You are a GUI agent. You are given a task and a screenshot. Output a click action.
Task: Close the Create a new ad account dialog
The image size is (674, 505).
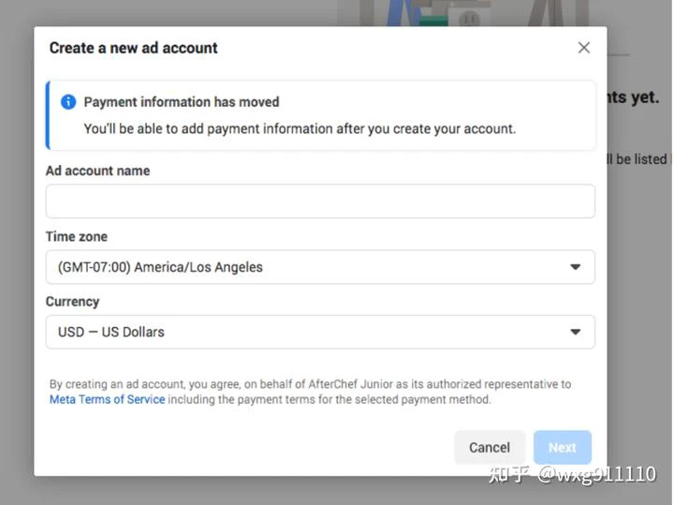point(583,48)
